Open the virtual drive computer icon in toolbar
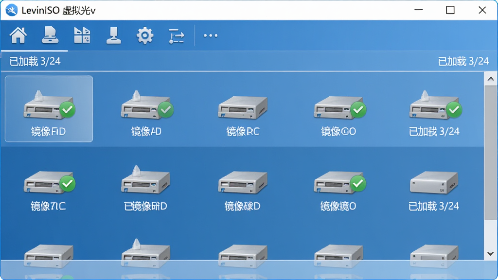The height and width of the screenshot is (280, 498). [x=50, y=35]
